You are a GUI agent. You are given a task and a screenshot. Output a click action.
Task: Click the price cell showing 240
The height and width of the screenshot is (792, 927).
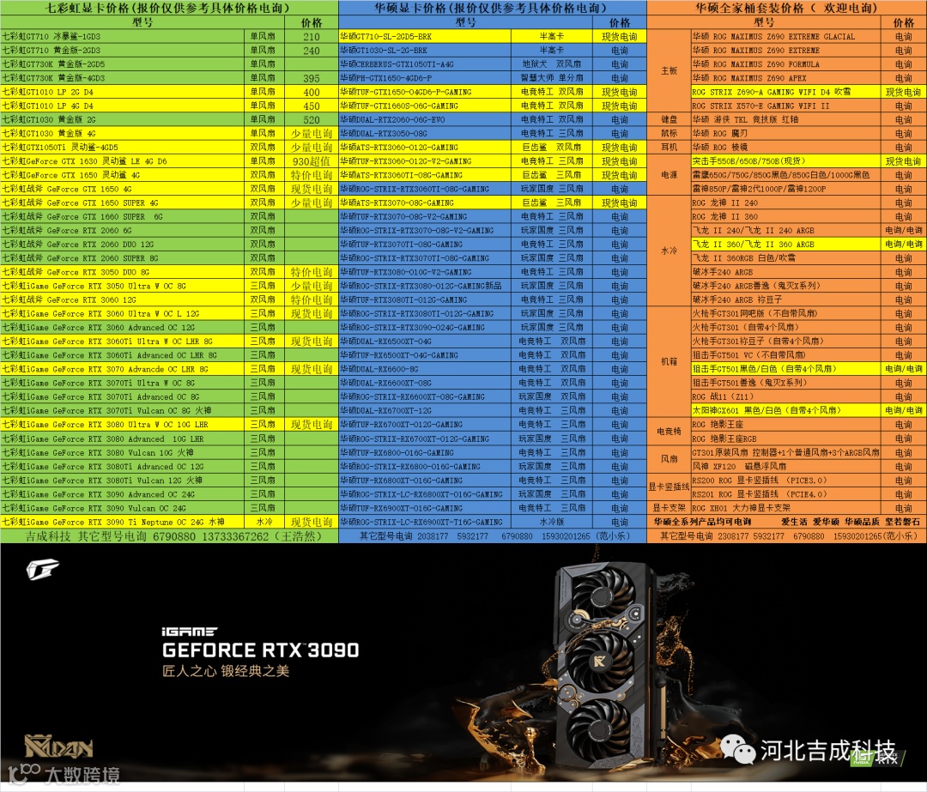coord(311,51)
